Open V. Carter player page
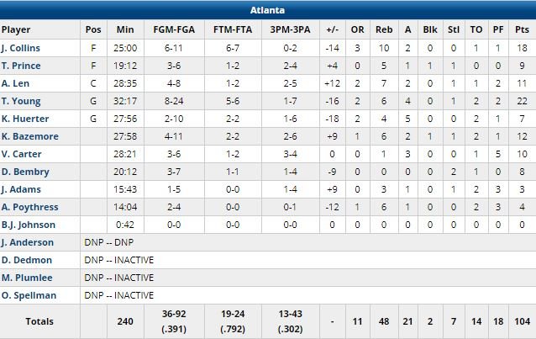Viewport: 536px width, 339px height. (x=21, y=154)
